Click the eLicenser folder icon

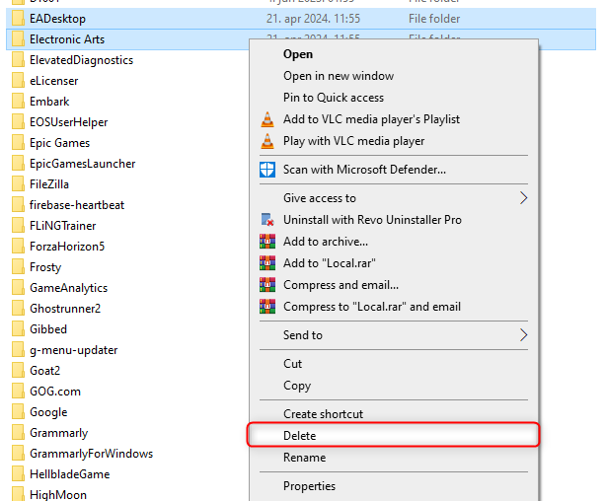[18, 81]
